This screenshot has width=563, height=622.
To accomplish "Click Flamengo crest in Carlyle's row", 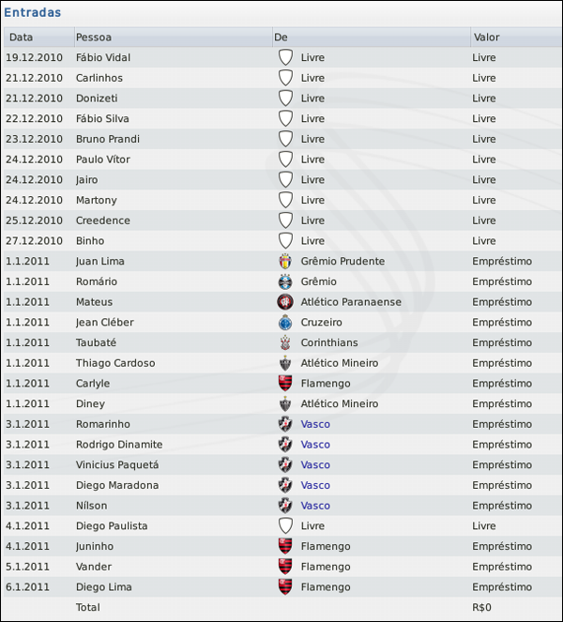I will 285,384.
